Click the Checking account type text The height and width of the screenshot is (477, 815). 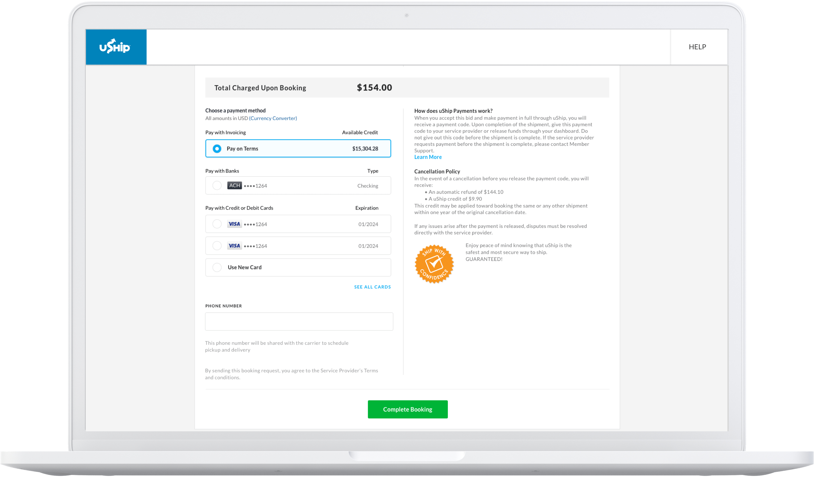click(367, 186)
